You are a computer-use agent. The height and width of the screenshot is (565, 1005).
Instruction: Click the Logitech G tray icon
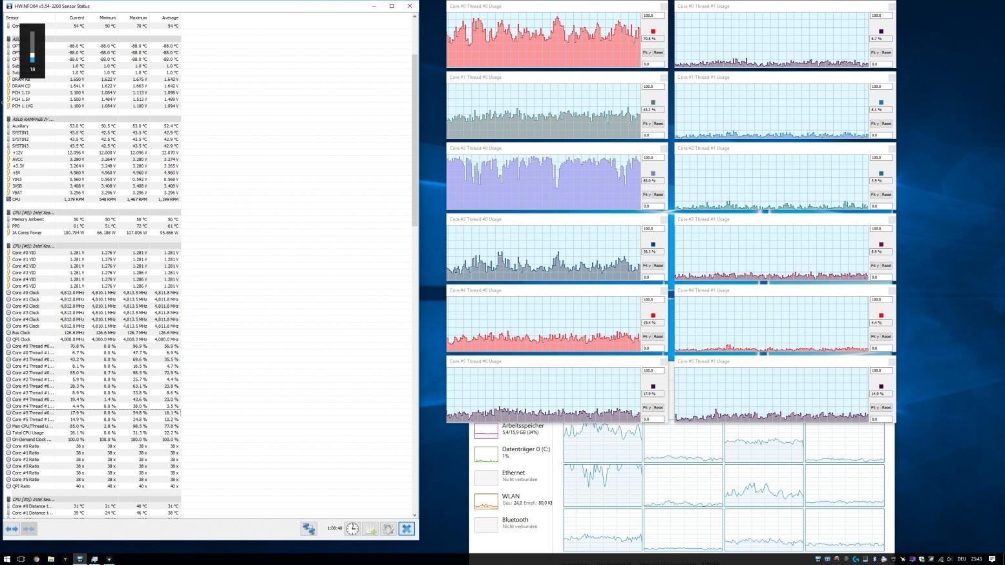pos(856,559)
